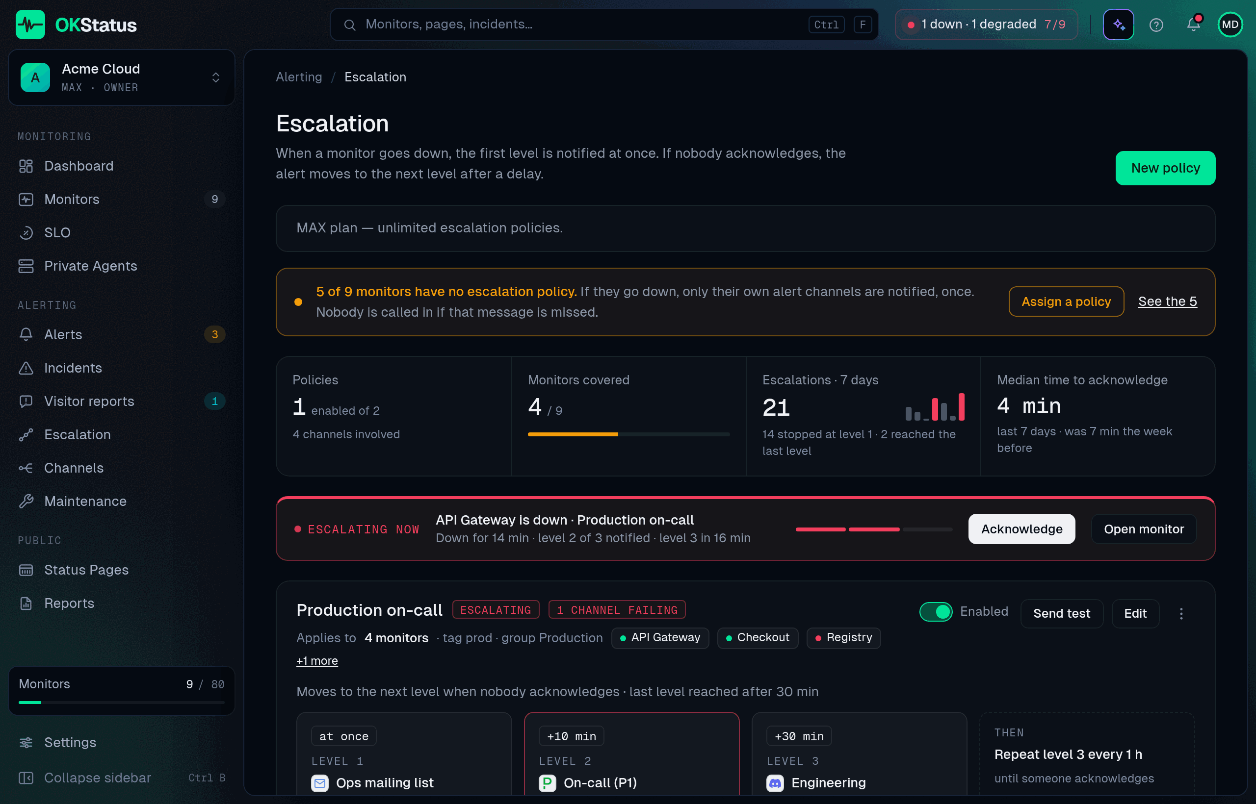This screenshot has width=1256, height=804.
Task: Click the API Gateway monitor chip
Action: (x=660, y=638)
